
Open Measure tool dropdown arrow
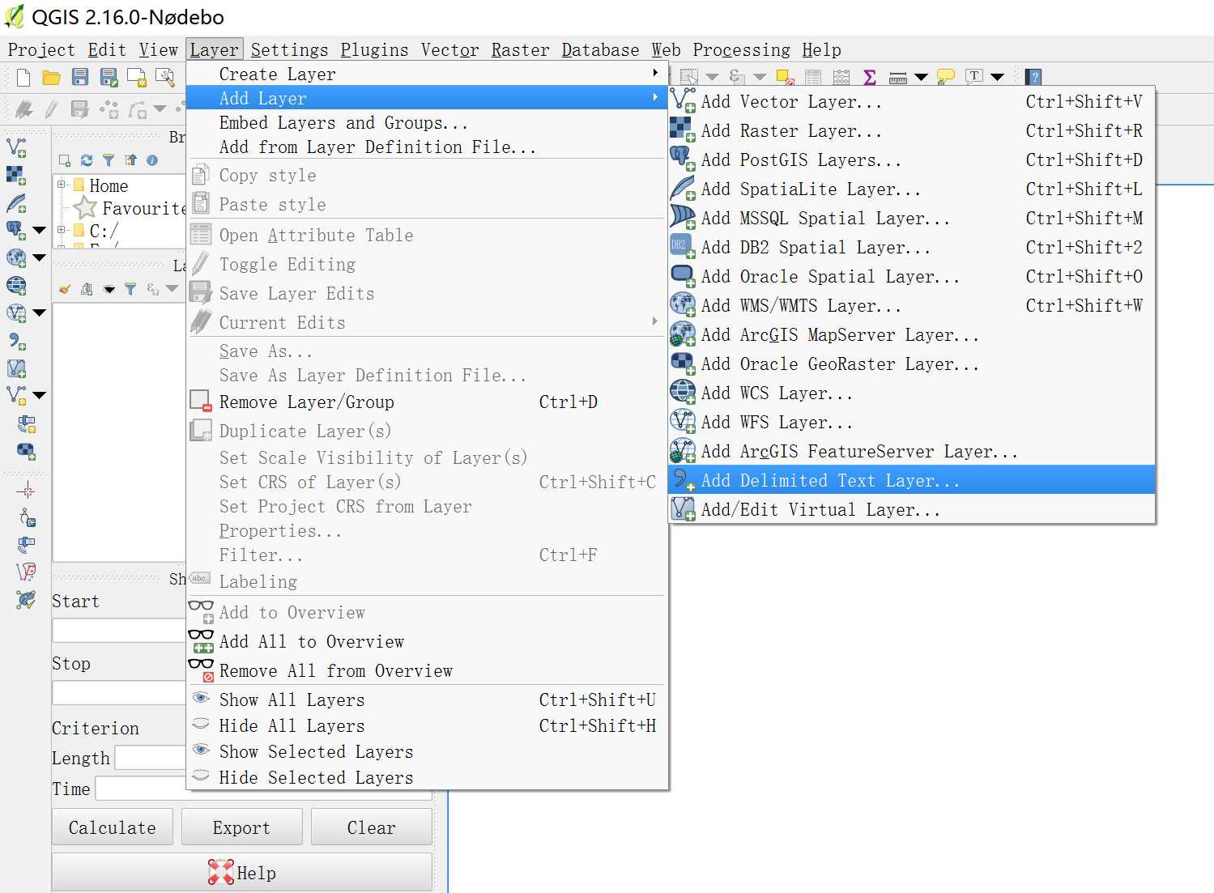[x=922, y=77]
